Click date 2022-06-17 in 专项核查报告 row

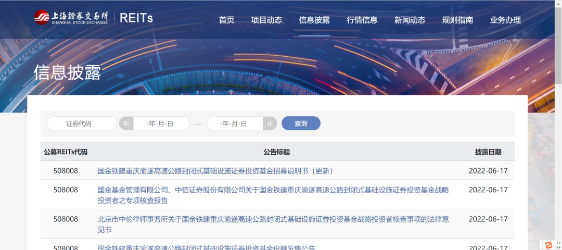tap(488, 190)
